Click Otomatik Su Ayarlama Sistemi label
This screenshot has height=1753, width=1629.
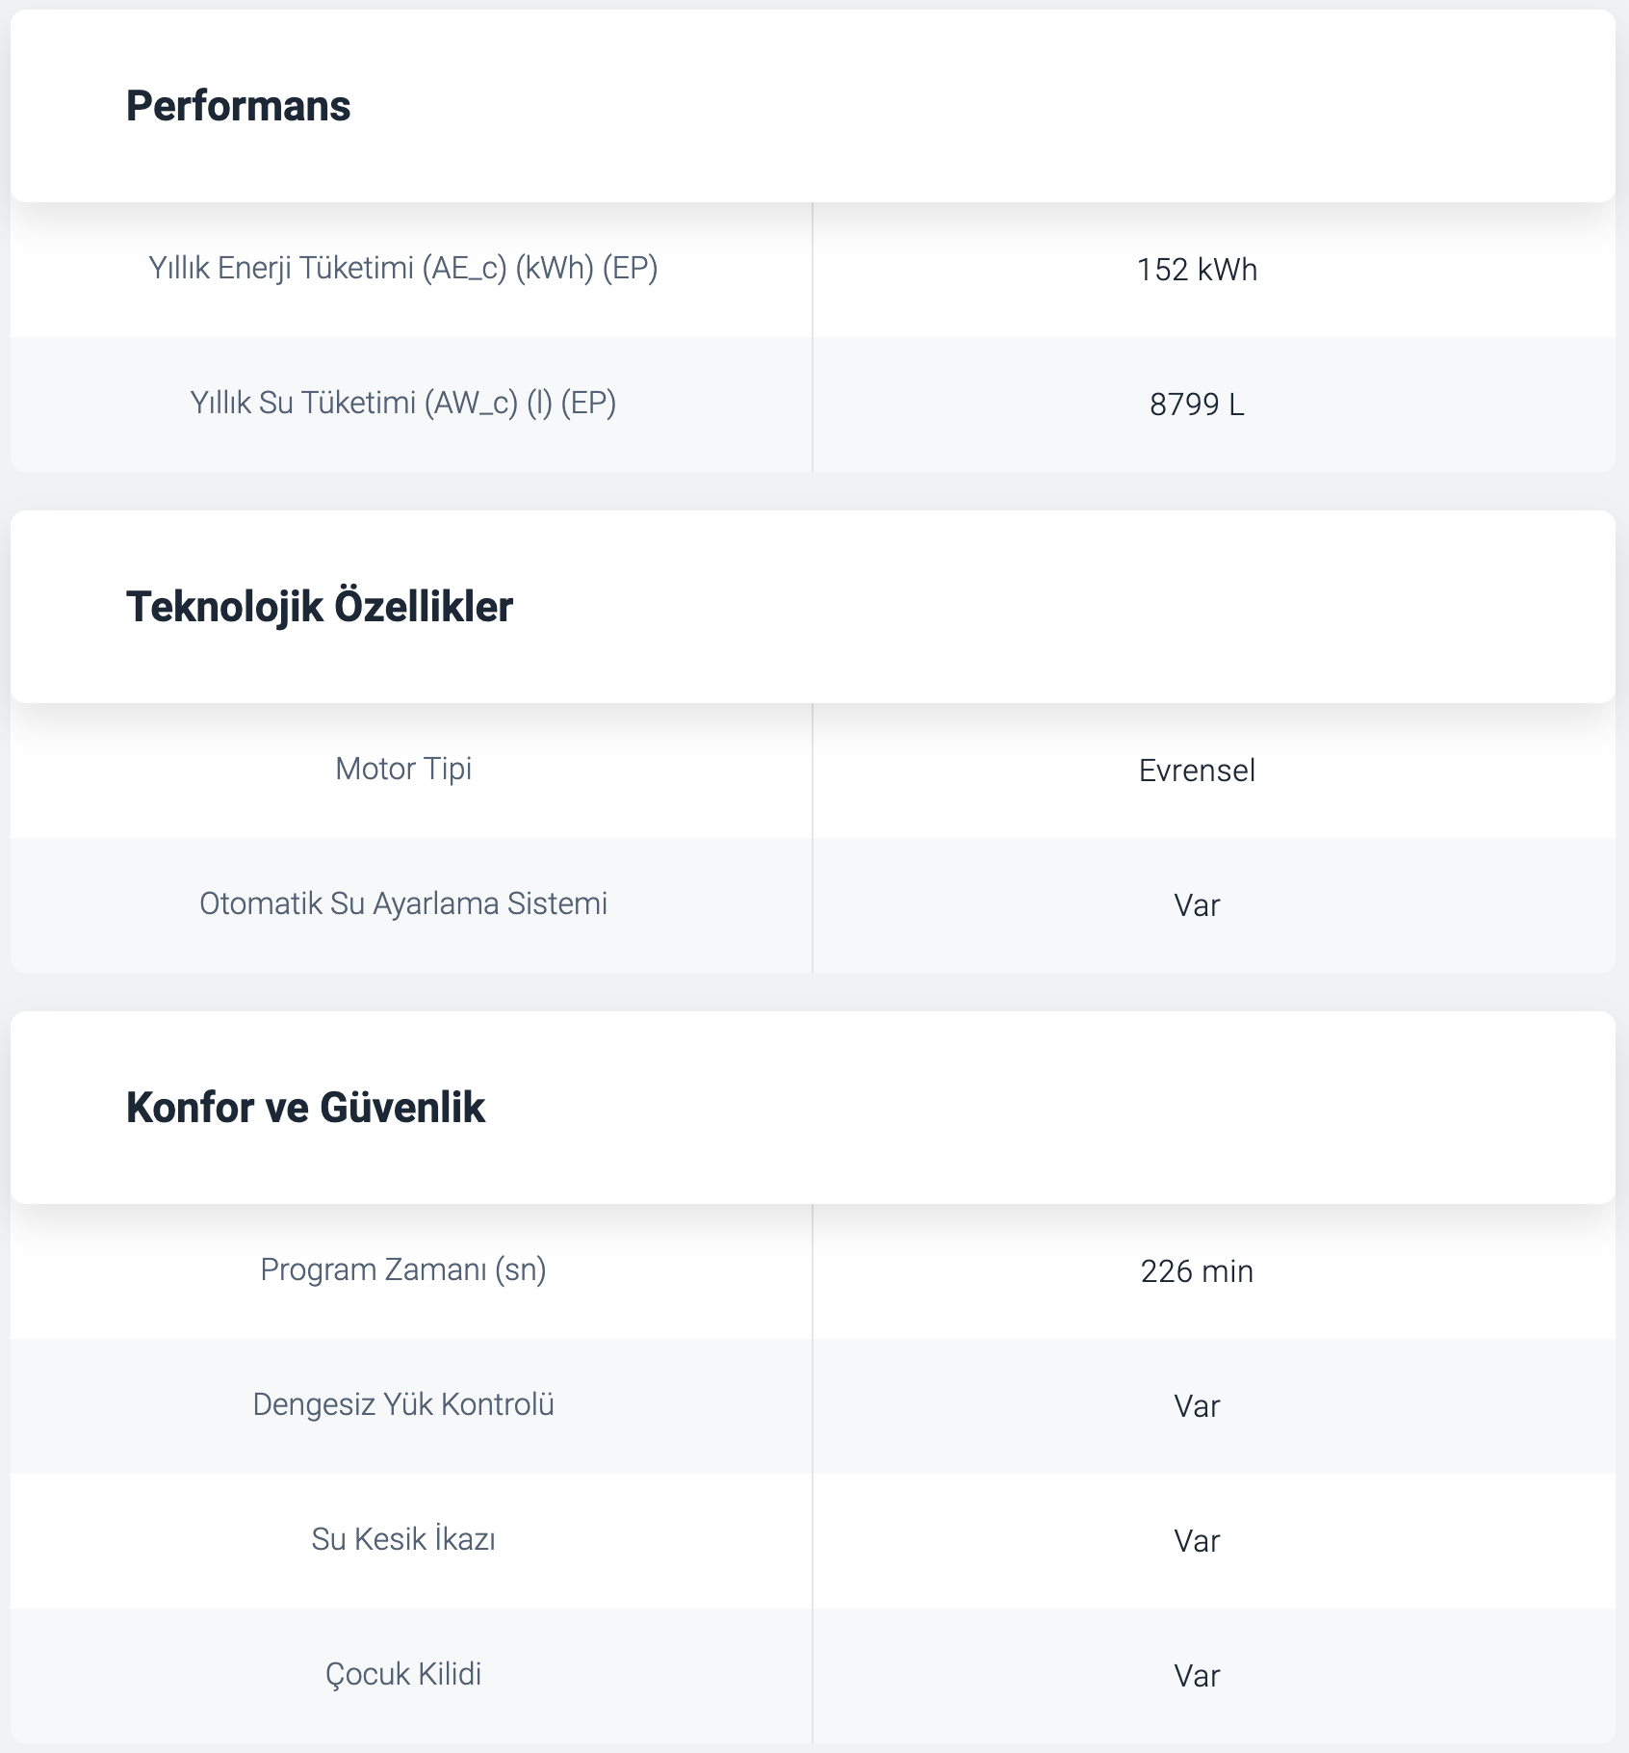[403, 903]
